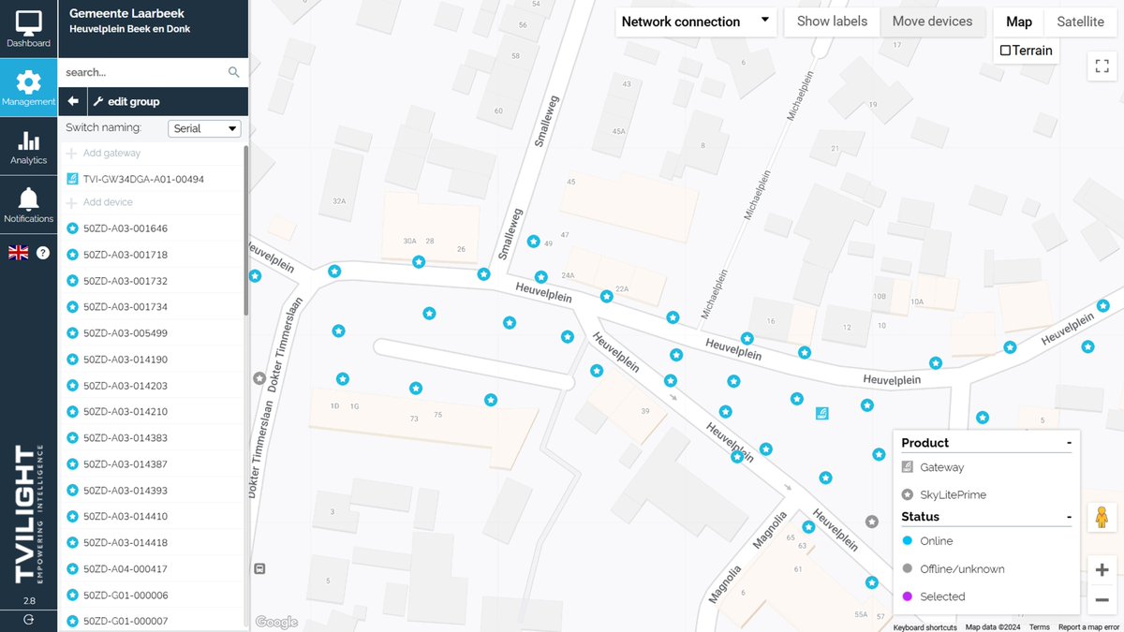Click Gemeente Laarbeek header title
Screen dimensions: 1124x632
[x=126, y=13]
